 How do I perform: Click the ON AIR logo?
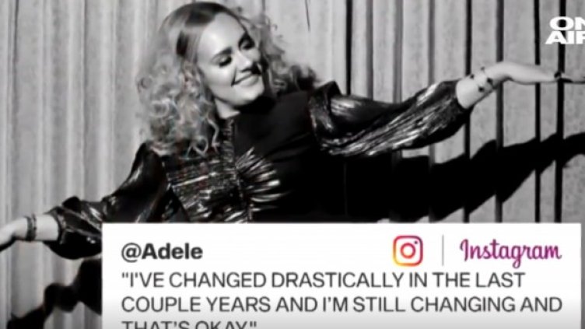(x=566, y=30)
